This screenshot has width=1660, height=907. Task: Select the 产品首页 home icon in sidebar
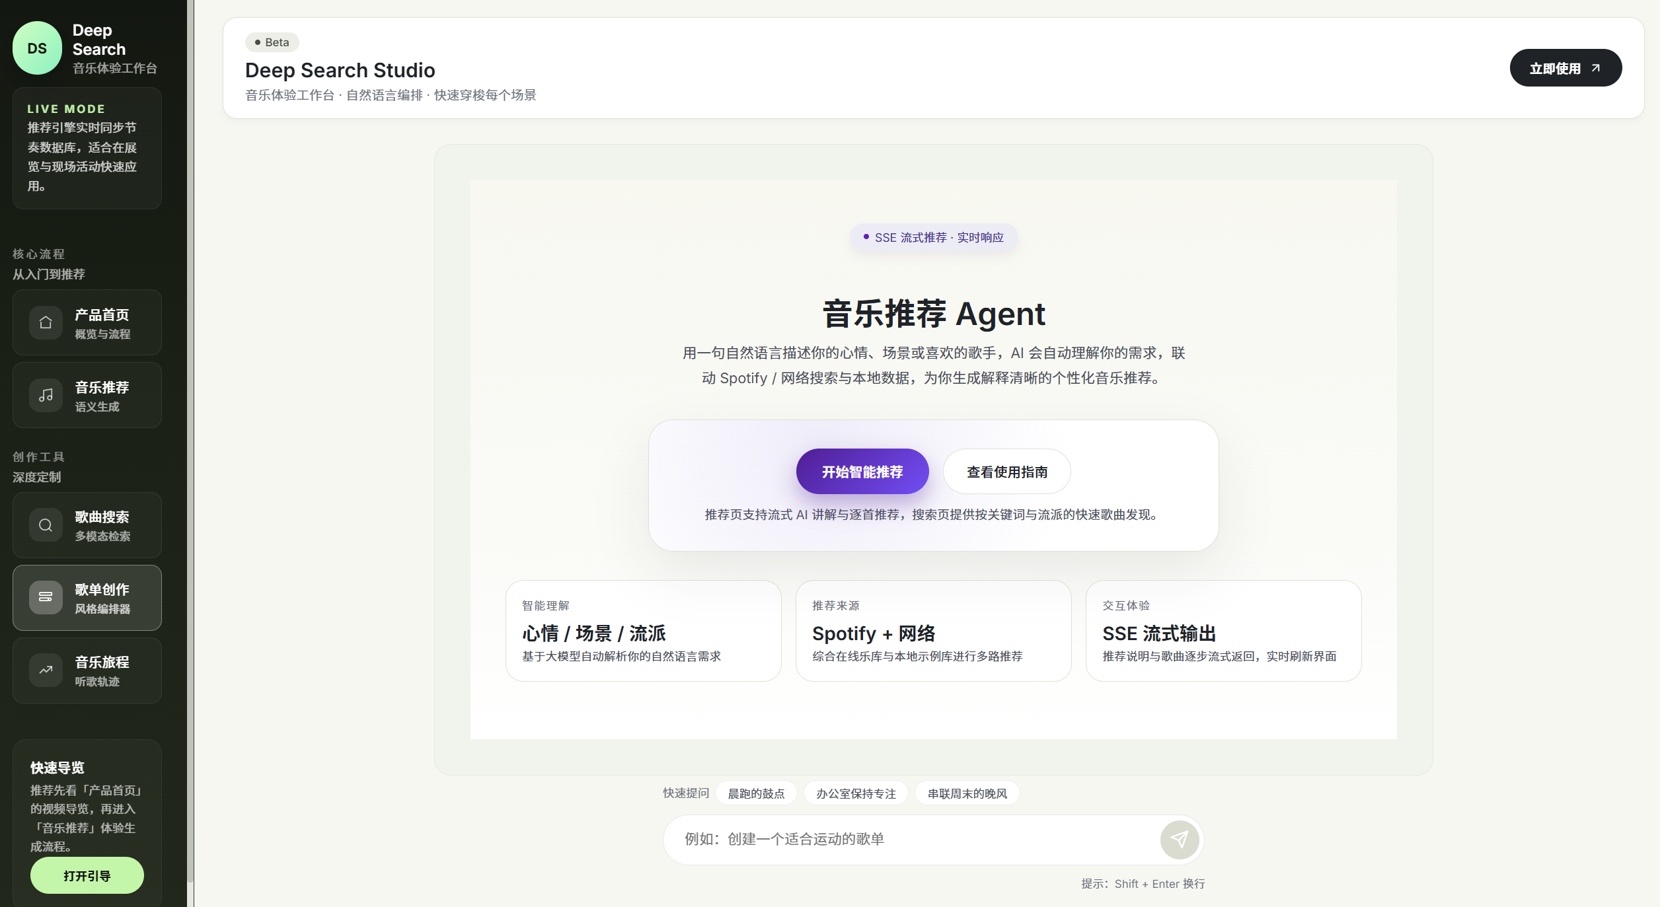click(46, 322)
